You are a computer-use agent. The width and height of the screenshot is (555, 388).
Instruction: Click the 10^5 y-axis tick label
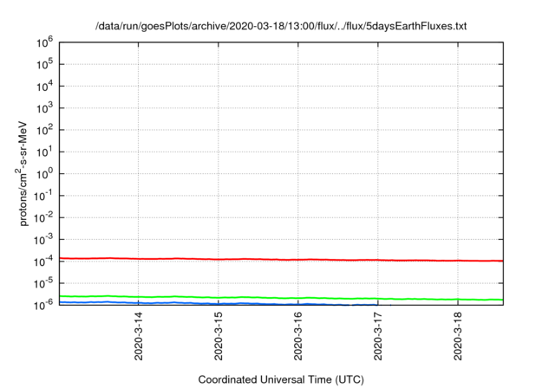tap(44, 63)
